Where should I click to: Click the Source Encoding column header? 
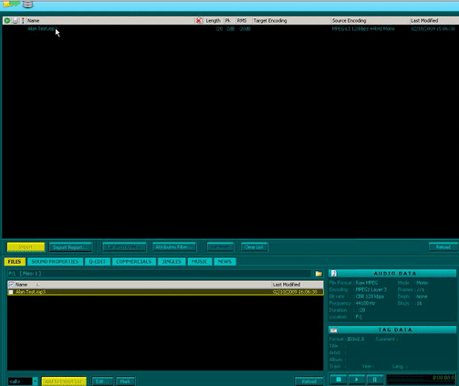click(x=370, y=21)
